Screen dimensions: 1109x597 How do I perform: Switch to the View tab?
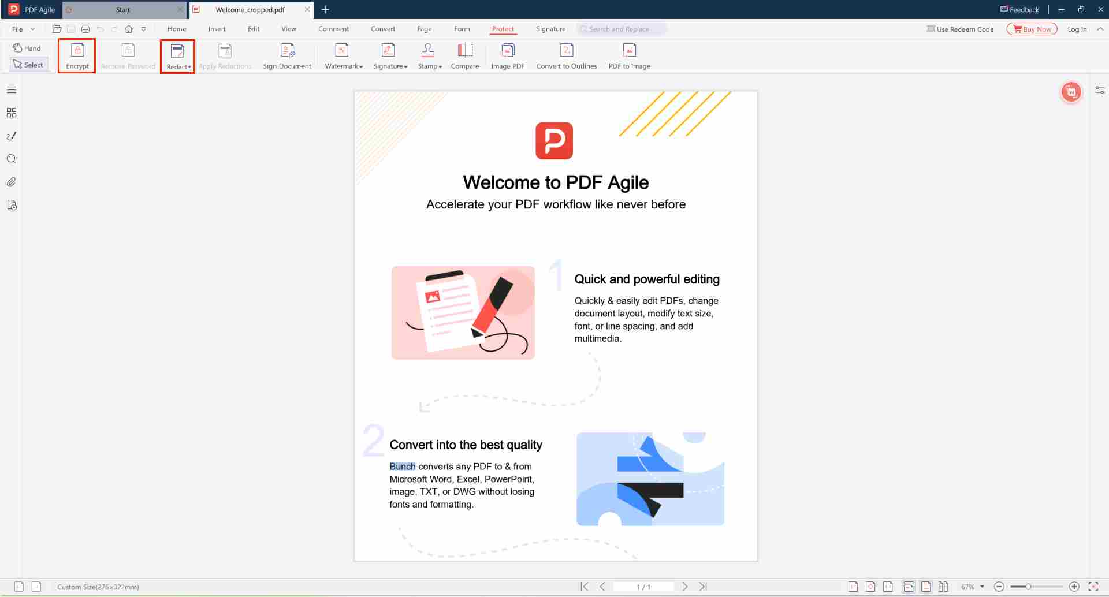tap(289, 29)
